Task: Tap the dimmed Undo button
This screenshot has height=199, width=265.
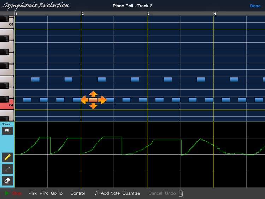Action: coord(170,193)
